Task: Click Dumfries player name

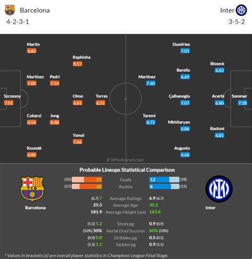Action: [181, 44]
